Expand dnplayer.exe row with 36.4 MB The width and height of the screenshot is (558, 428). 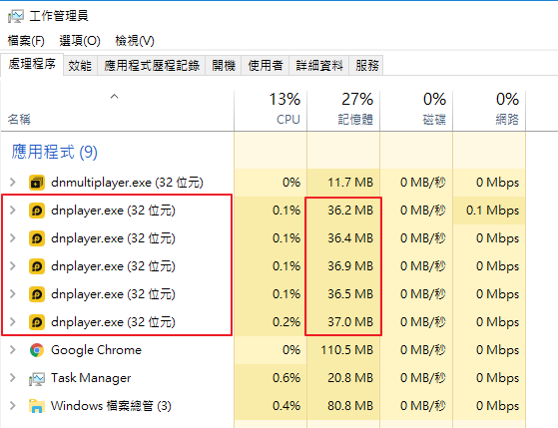[x=13, y=238]
